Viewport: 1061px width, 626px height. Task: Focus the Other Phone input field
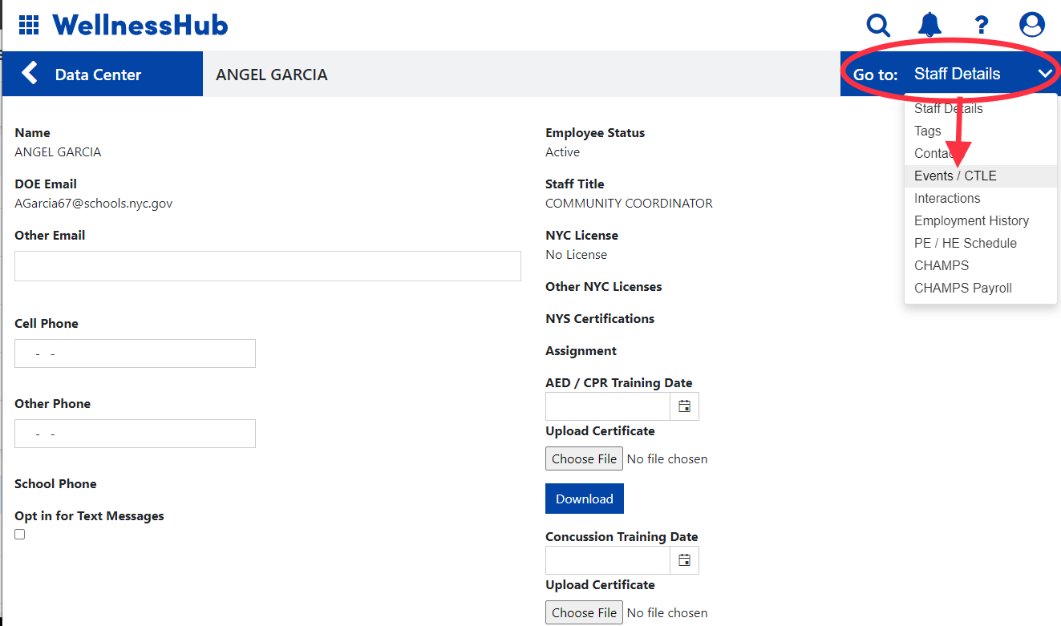(x=135, y=434)
